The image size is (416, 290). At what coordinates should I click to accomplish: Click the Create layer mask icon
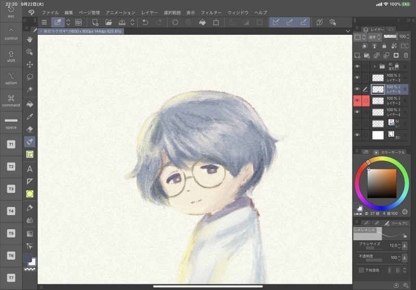(x=396, y=56)
